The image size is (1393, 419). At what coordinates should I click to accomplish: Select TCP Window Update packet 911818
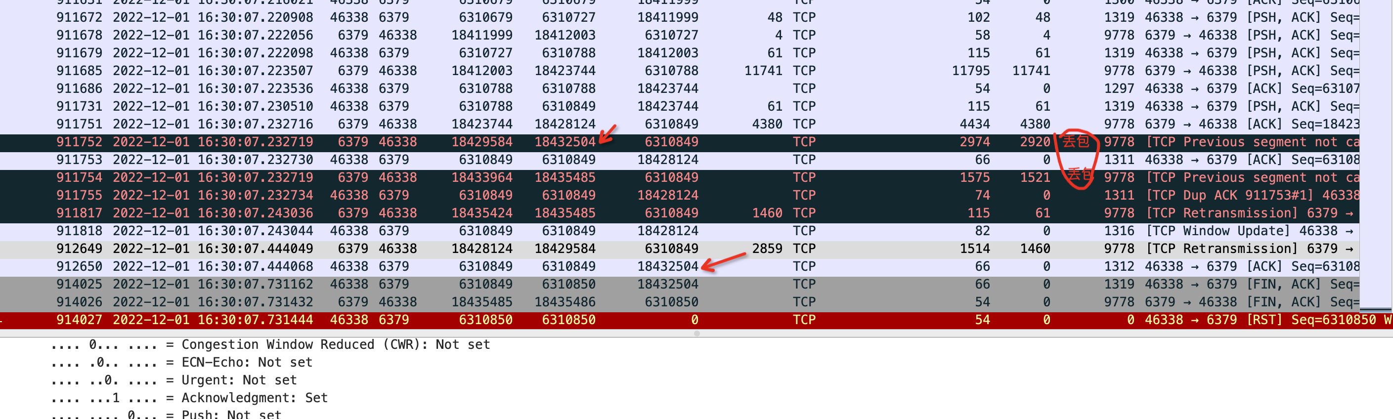point(680,231)
